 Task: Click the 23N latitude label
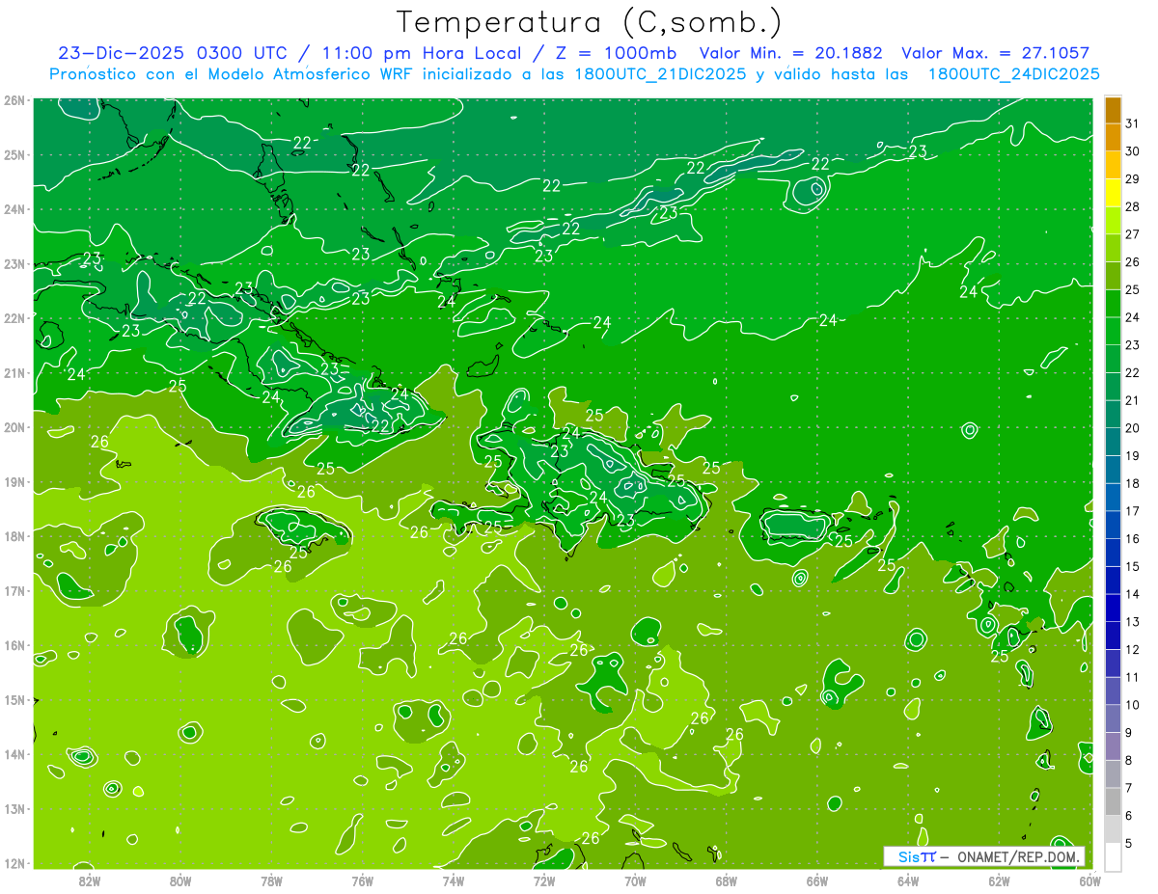(14, 263)
